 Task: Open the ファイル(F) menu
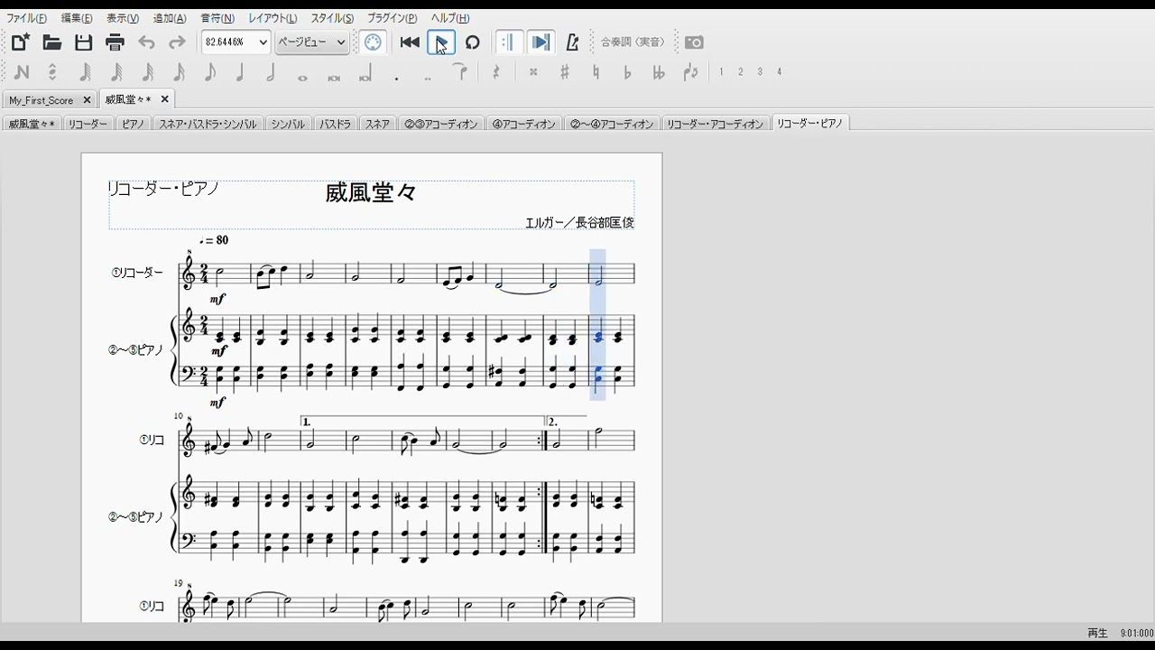pyautogui.click(x=26, y=18)
